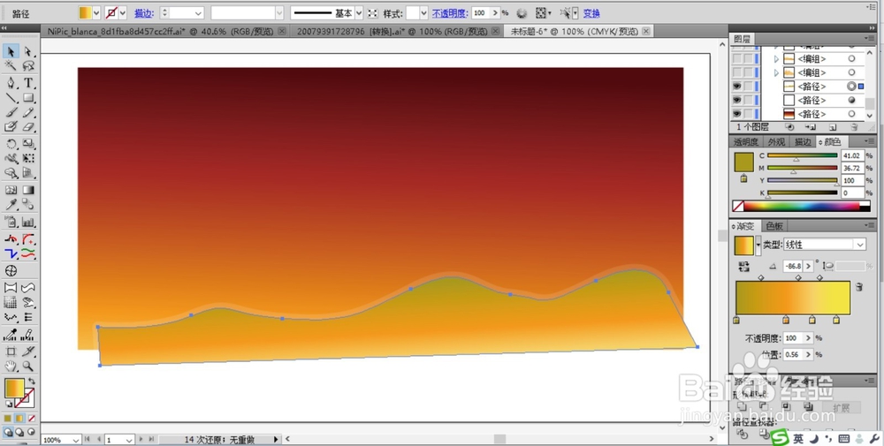Toggle lock box of selected path layer
884x446 pixels.
(x=748, y=87)
